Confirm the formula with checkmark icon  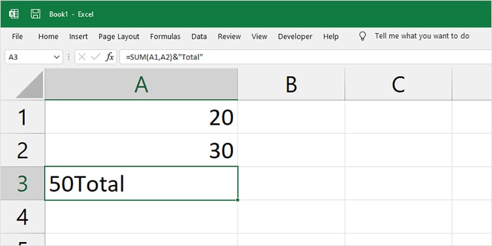95,57
